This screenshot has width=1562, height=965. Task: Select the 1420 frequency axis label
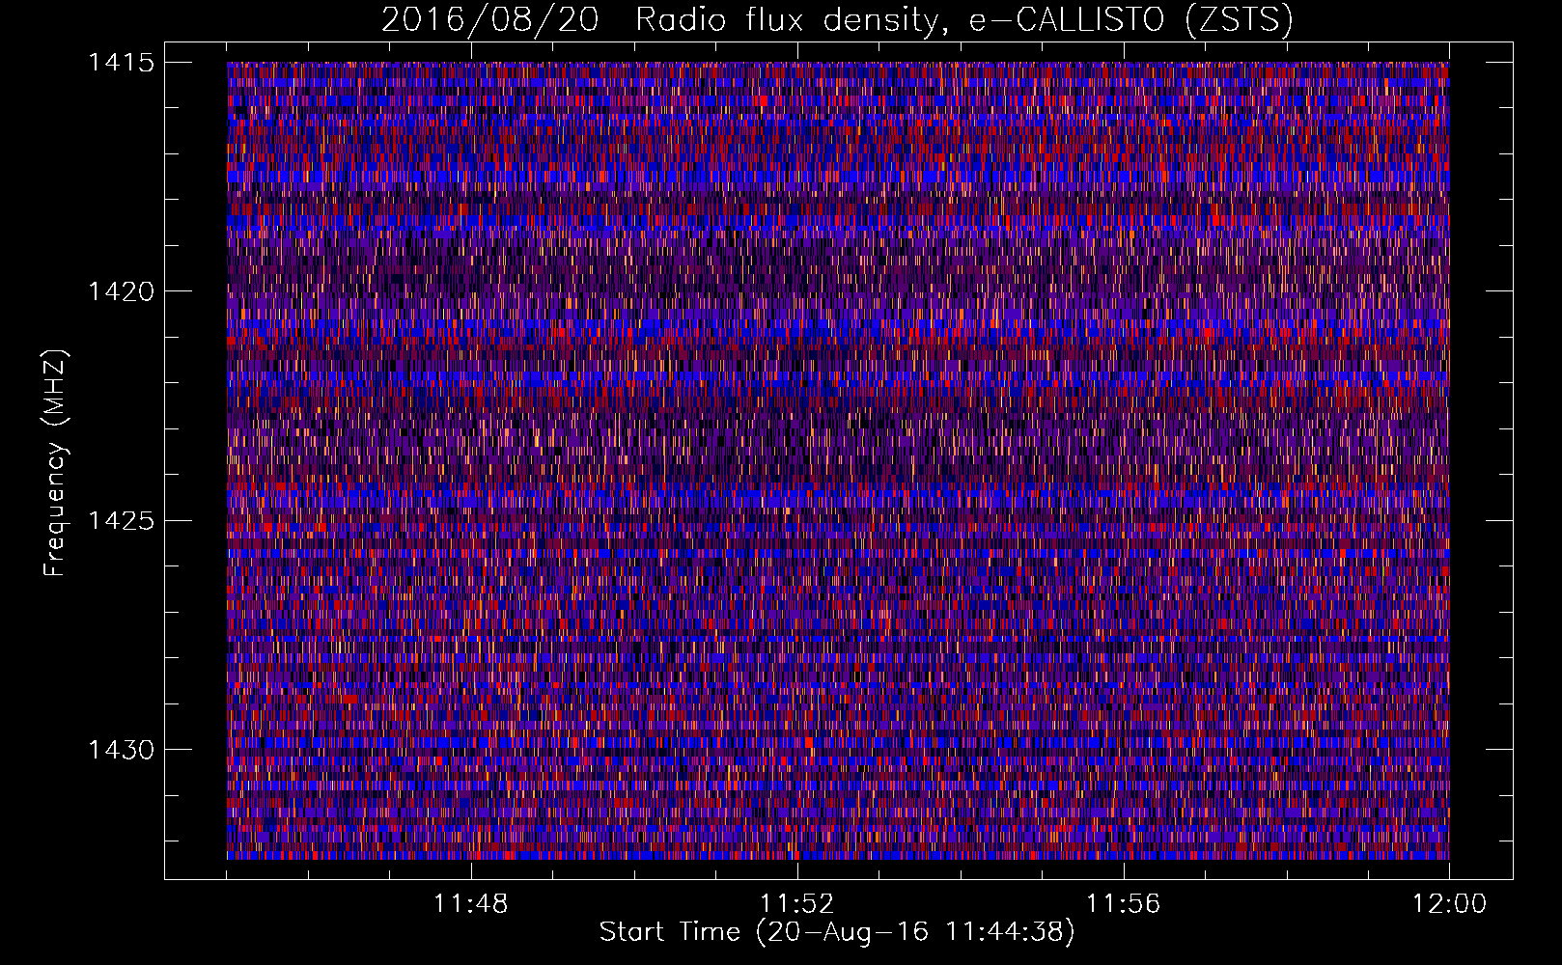pos(121,291)
